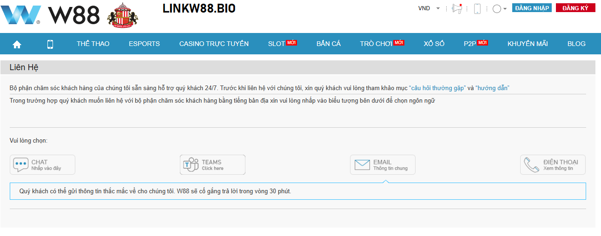Click the phone icon in top header

(x=477, y=8)
